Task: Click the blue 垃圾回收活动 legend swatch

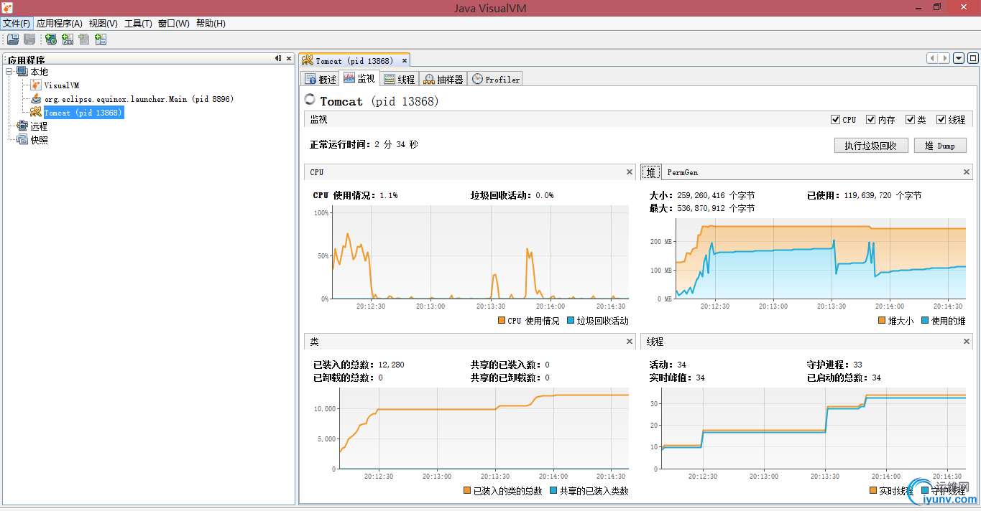Action: click(571, 321)
